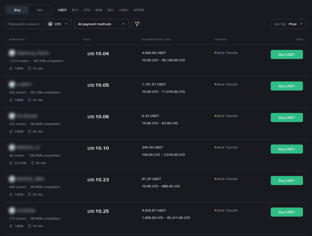The width and height of the screenshot is (312, 236).
Task: Select the BTC coin tab
Action: click(x=75, y=10)
